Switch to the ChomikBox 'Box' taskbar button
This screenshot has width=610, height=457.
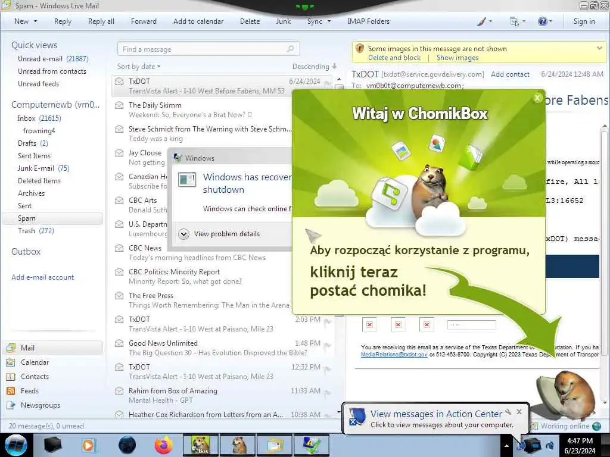tap(200, 445)
